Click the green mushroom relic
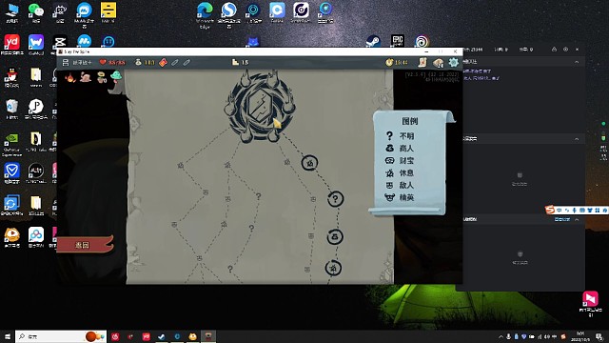Image resolution: width=609 pixels, height=343 pixels. point(116,76)
